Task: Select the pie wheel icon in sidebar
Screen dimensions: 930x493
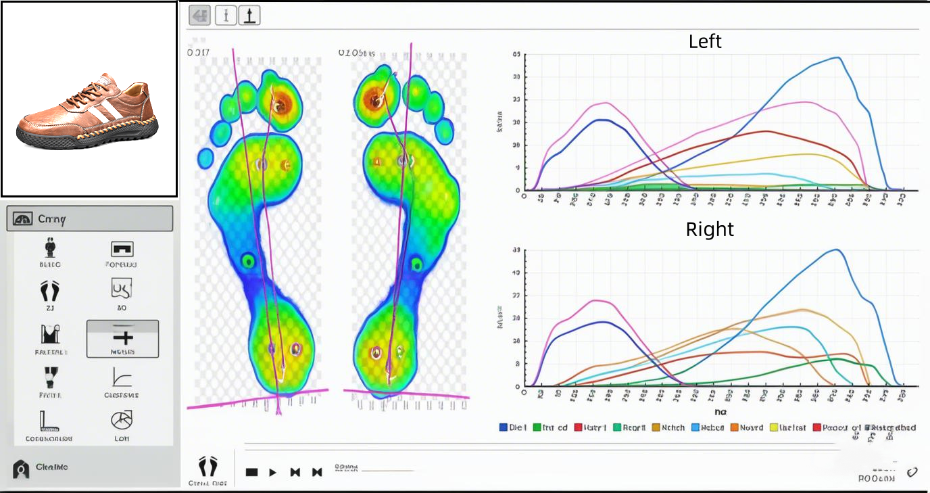Action: pyautogui.click(x=122, y=421)
